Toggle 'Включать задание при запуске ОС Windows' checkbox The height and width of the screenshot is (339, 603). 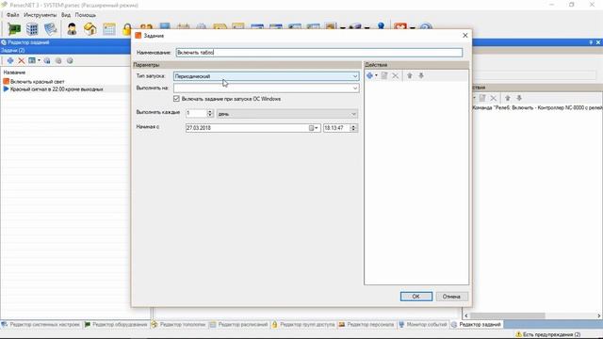176,99
